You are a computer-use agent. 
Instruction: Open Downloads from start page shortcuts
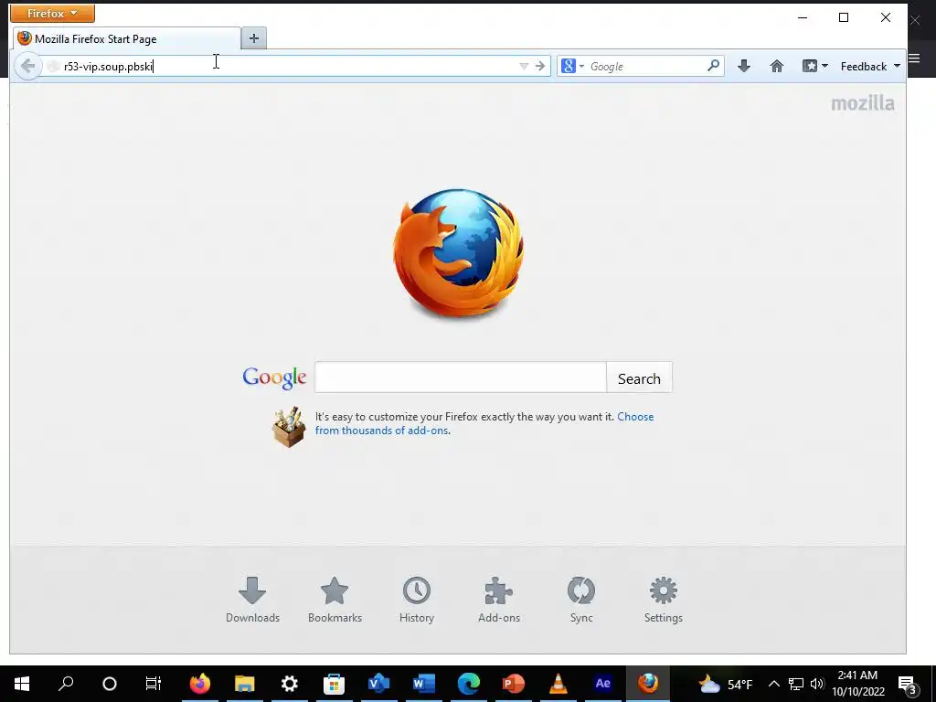point(252,600)
